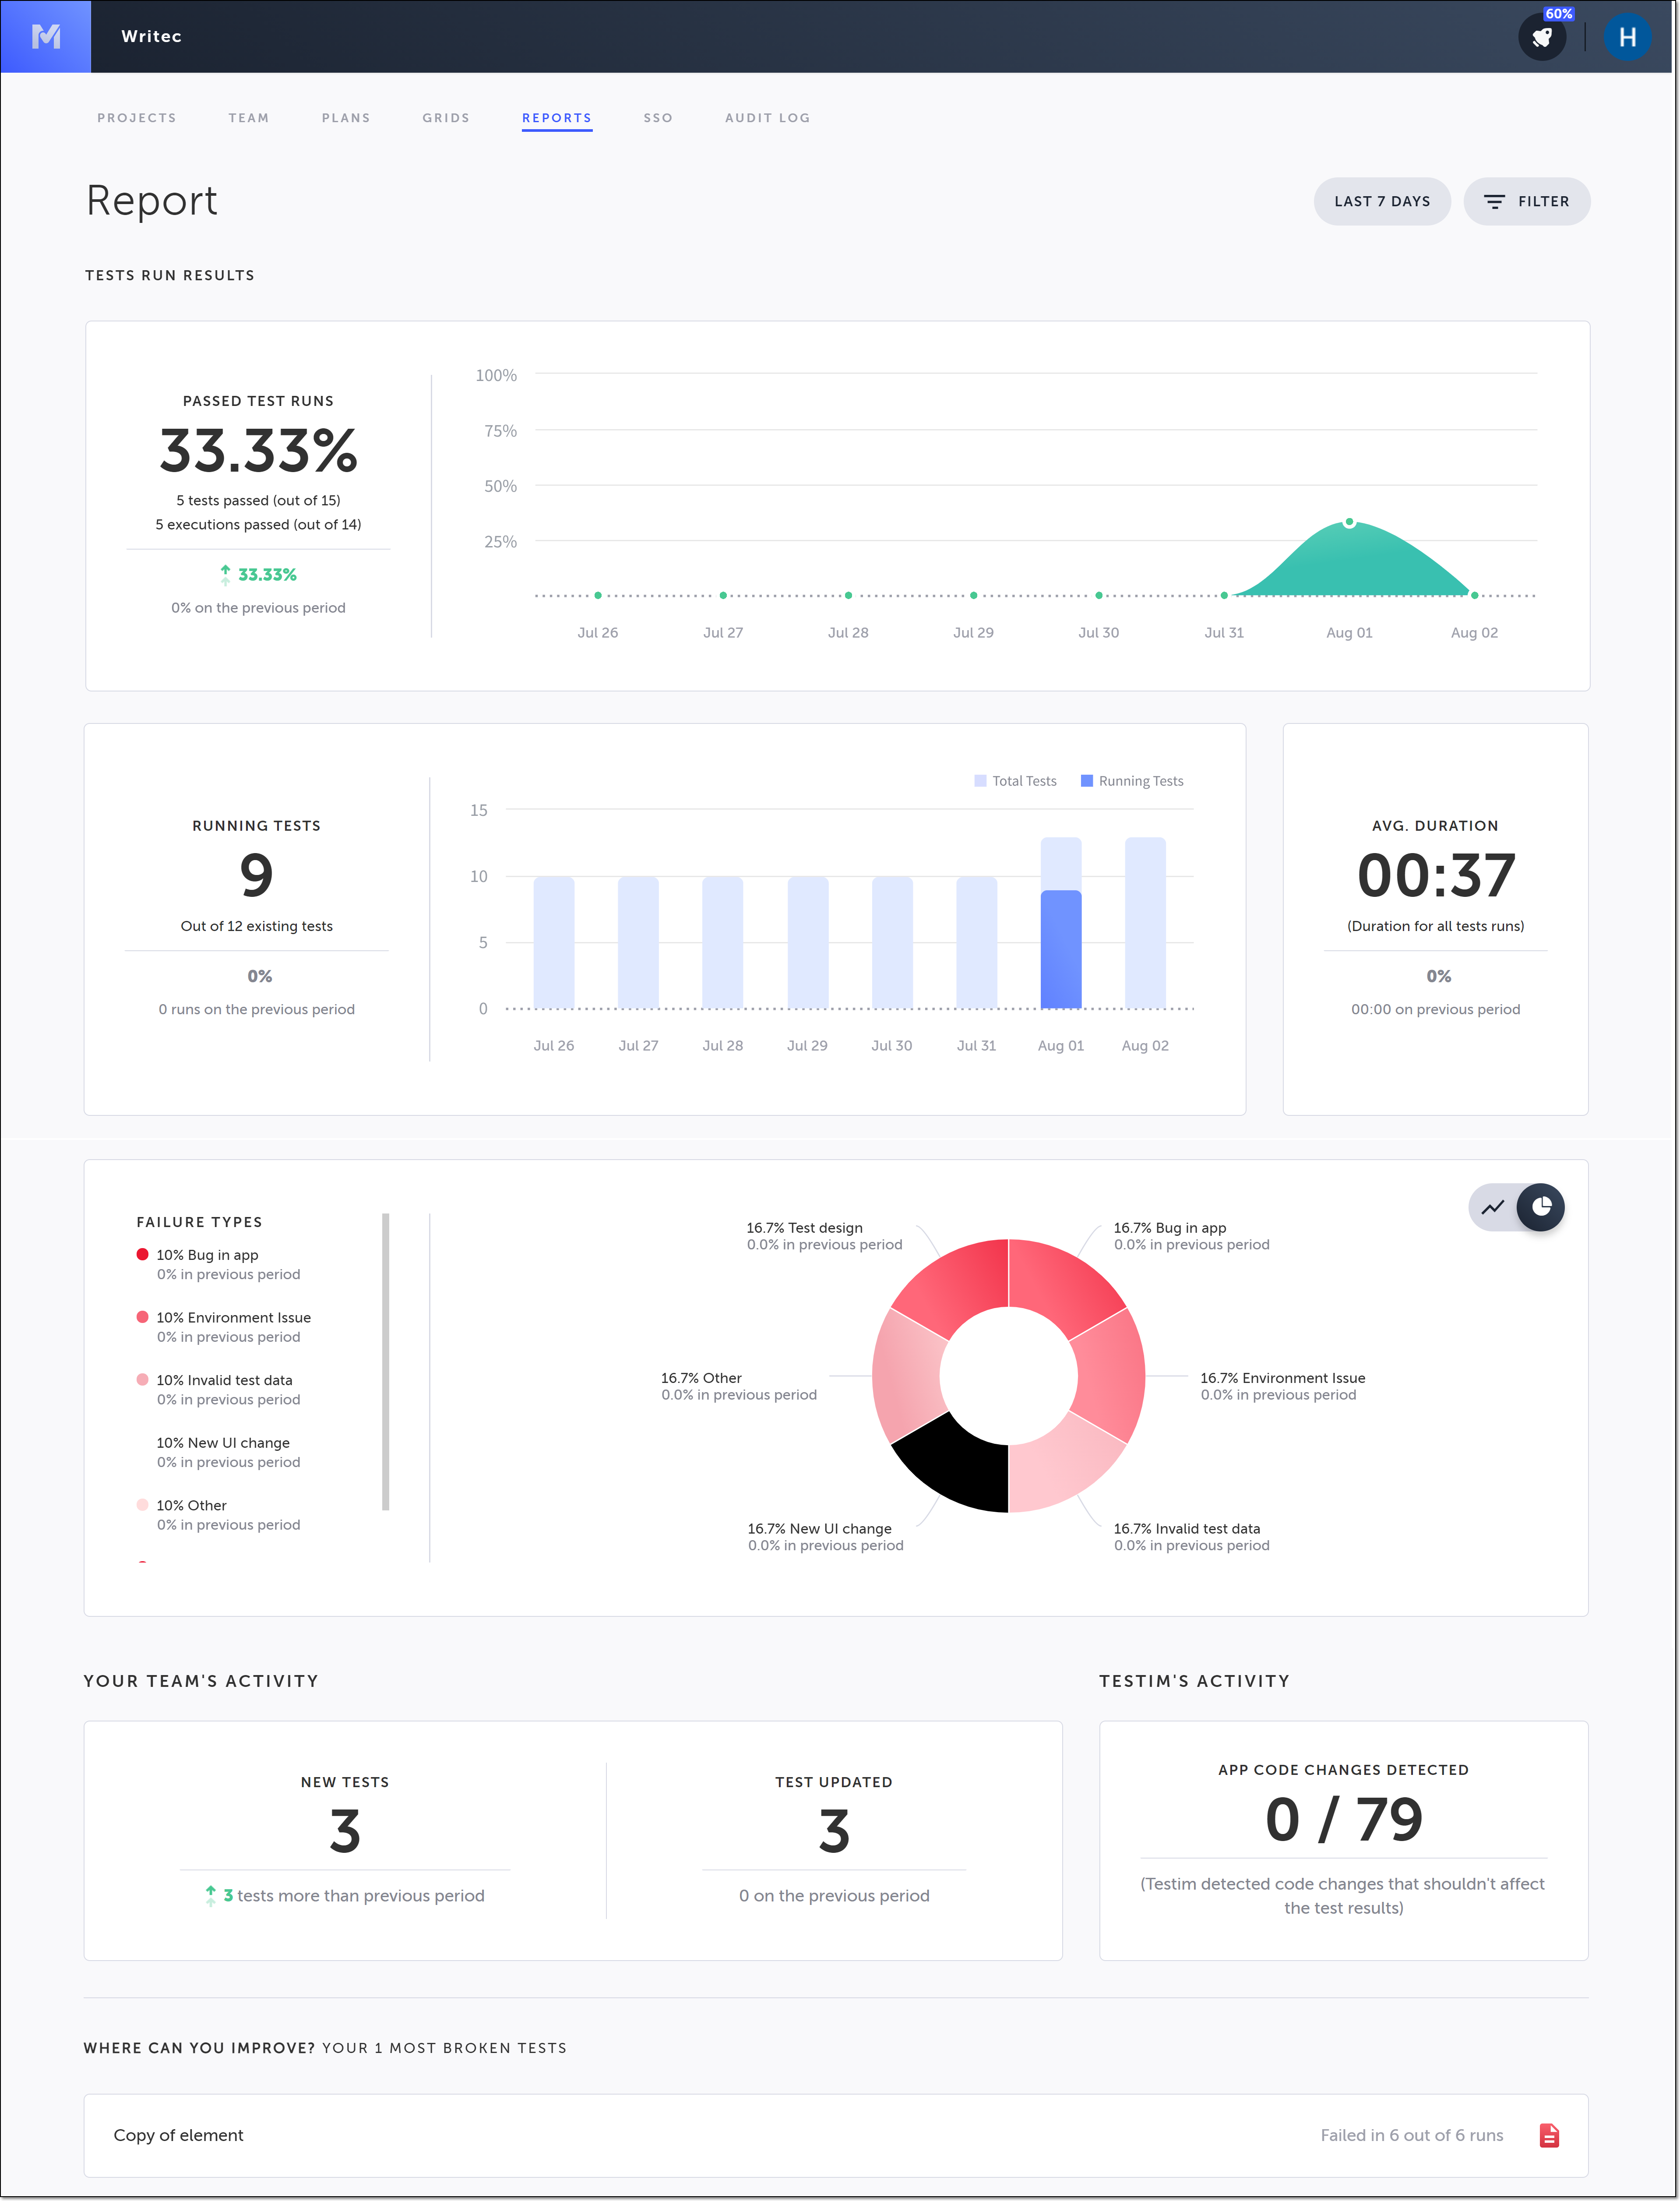Click the Testim M logo icon
Screen dimensions: 1680x2201
[x=46, y=37]
